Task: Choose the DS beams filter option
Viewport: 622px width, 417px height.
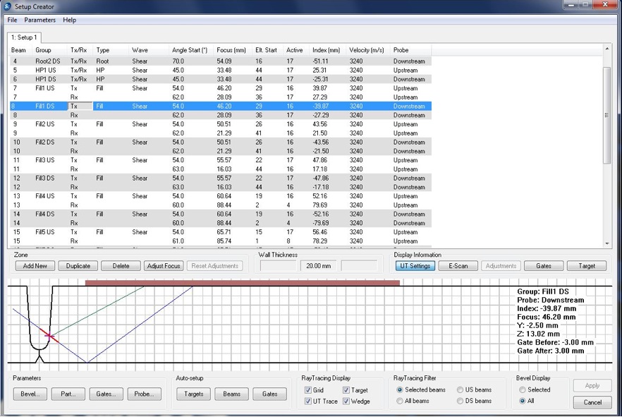Action: point(461,401)
